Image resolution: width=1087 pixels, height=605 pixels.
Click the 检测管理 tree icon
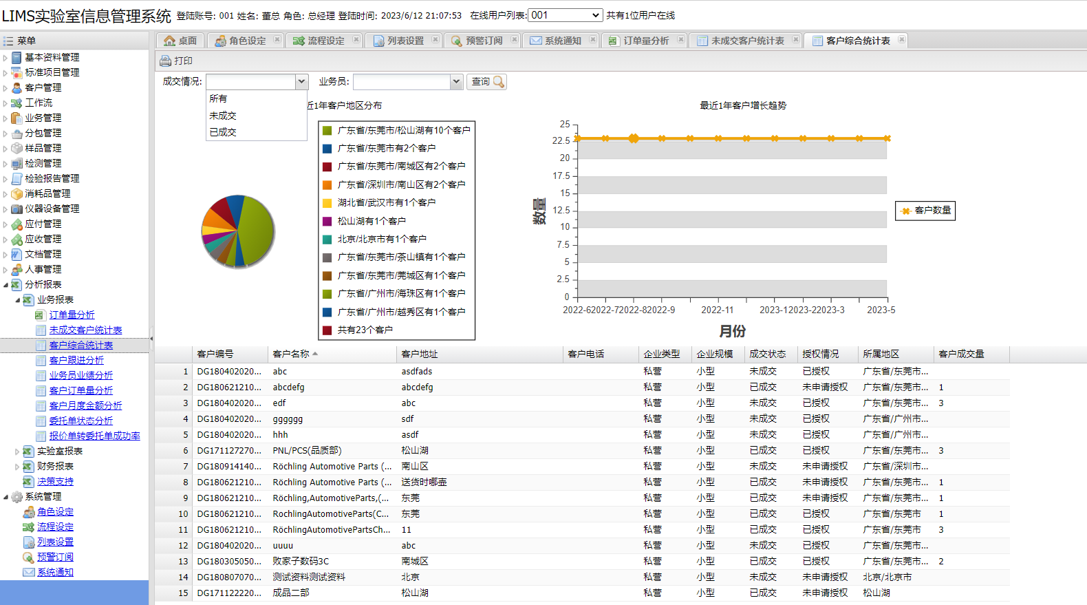(x=17, y=163)
